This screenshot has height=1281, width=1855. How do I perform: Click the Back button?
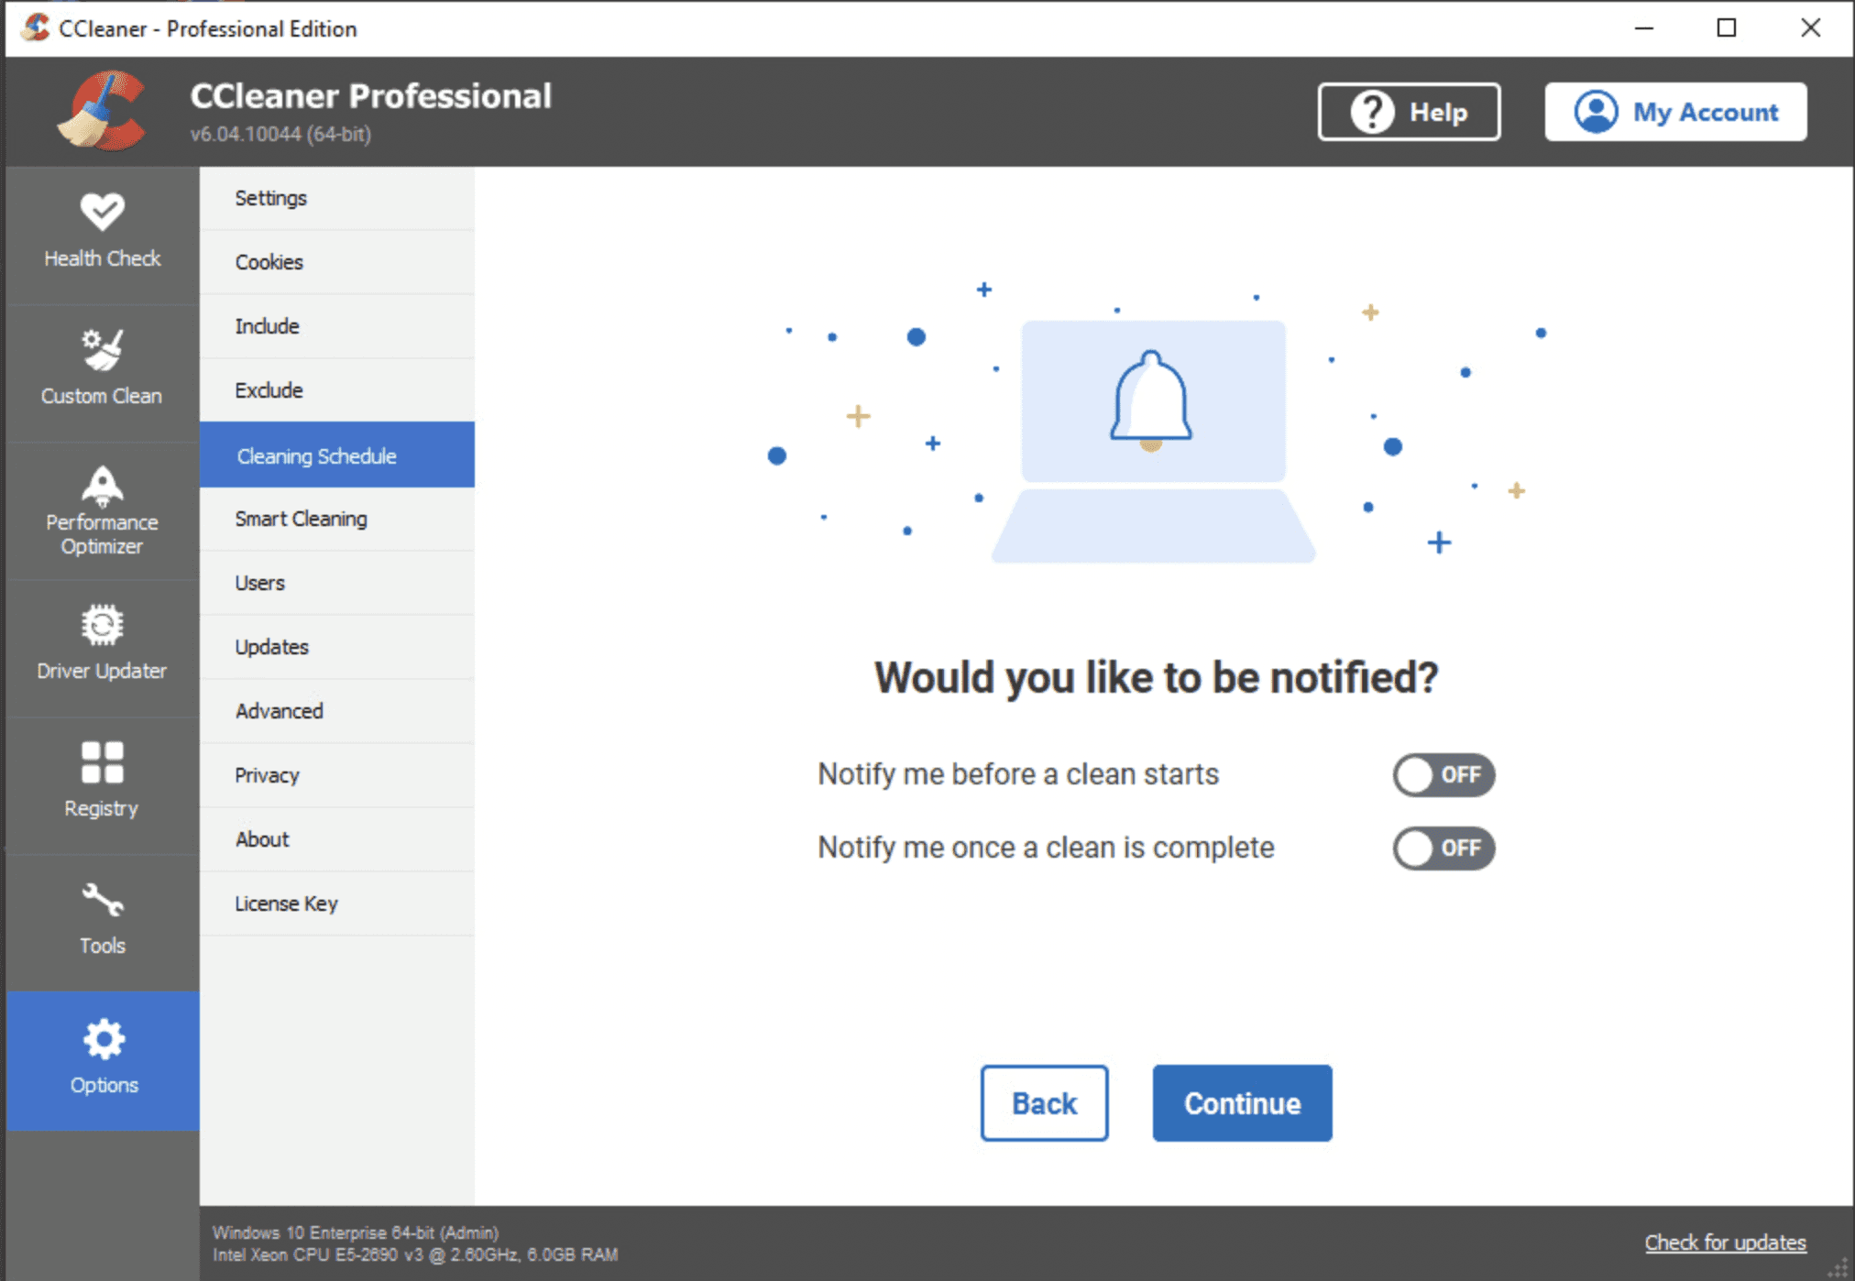coord(1044,1103)
